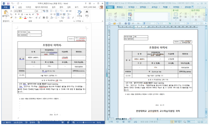Screen dimensions: 209x126
Task: Switch to the References (참조) tab in Word
Action: 54,7
